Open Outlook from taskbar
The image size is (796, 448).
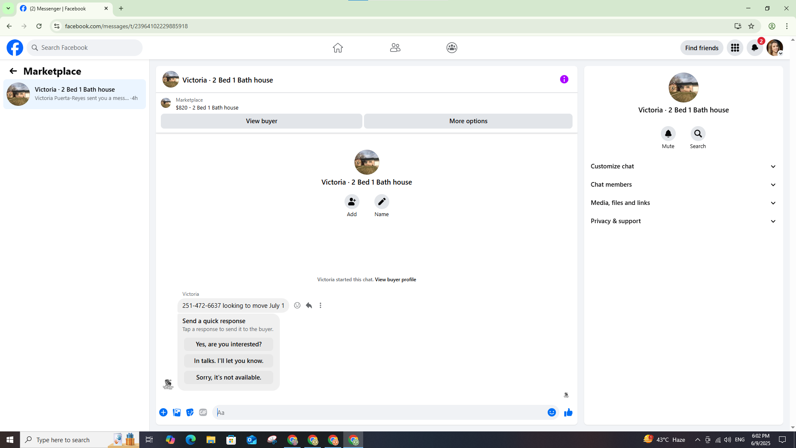point(252,440)
